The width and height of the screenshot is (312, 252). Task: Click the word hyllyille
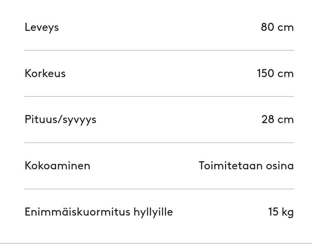[x=153, y=212]
